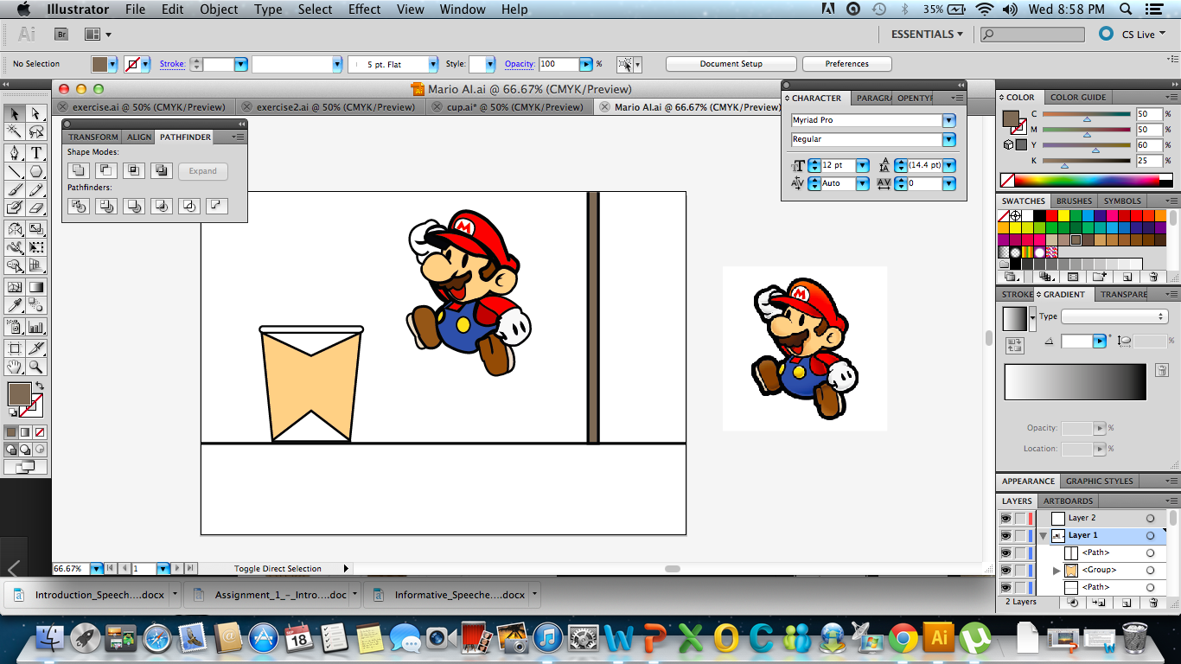Click the Opacity link in control bar
Viewport: 1181px width, 664px height.
pyautogui.click(x=520, y=64)
